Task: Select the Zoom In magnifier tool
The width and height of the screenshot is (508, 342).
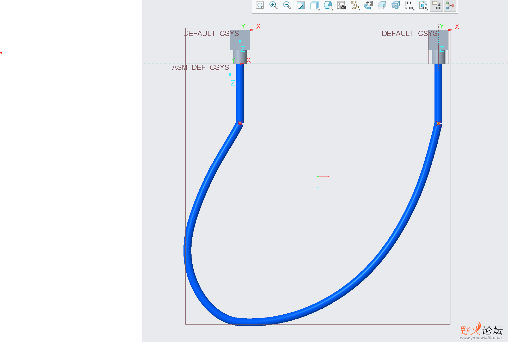Action: (x=273, y=5)
